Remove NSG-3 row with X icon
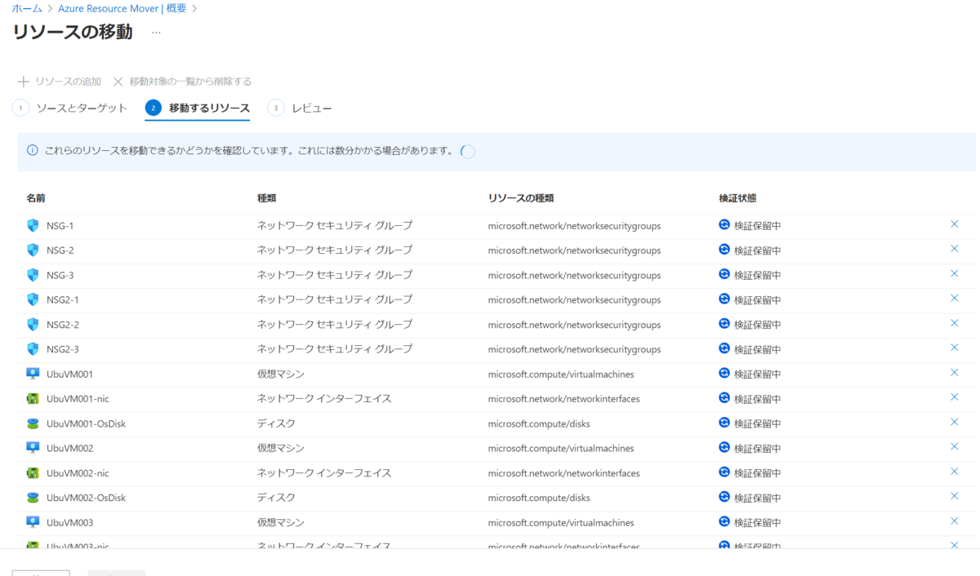 click(954, 273)
